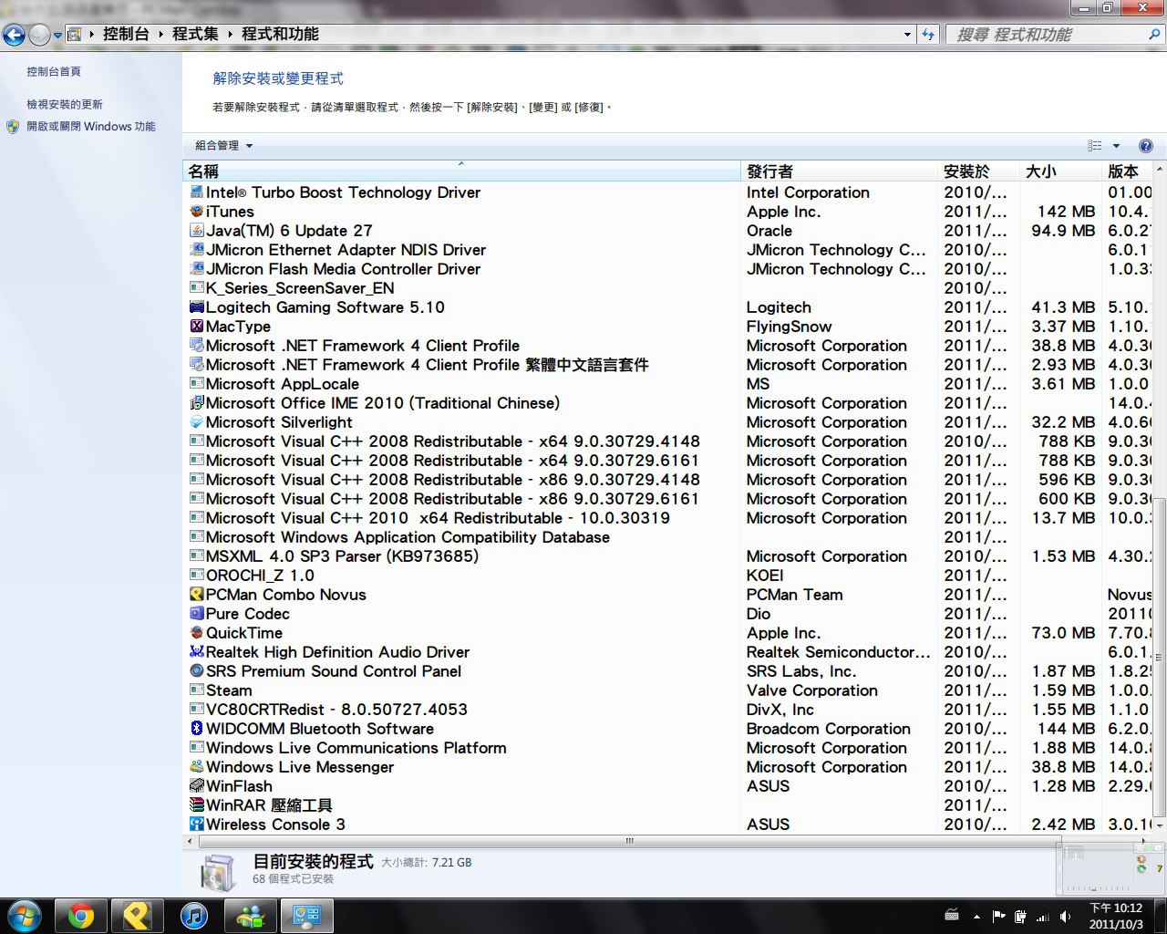
Task: Expand the view options dropdown arrow
Action: tap(1116, 146)
